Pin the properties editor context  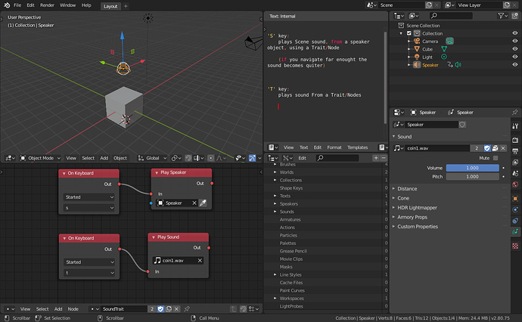514,113
